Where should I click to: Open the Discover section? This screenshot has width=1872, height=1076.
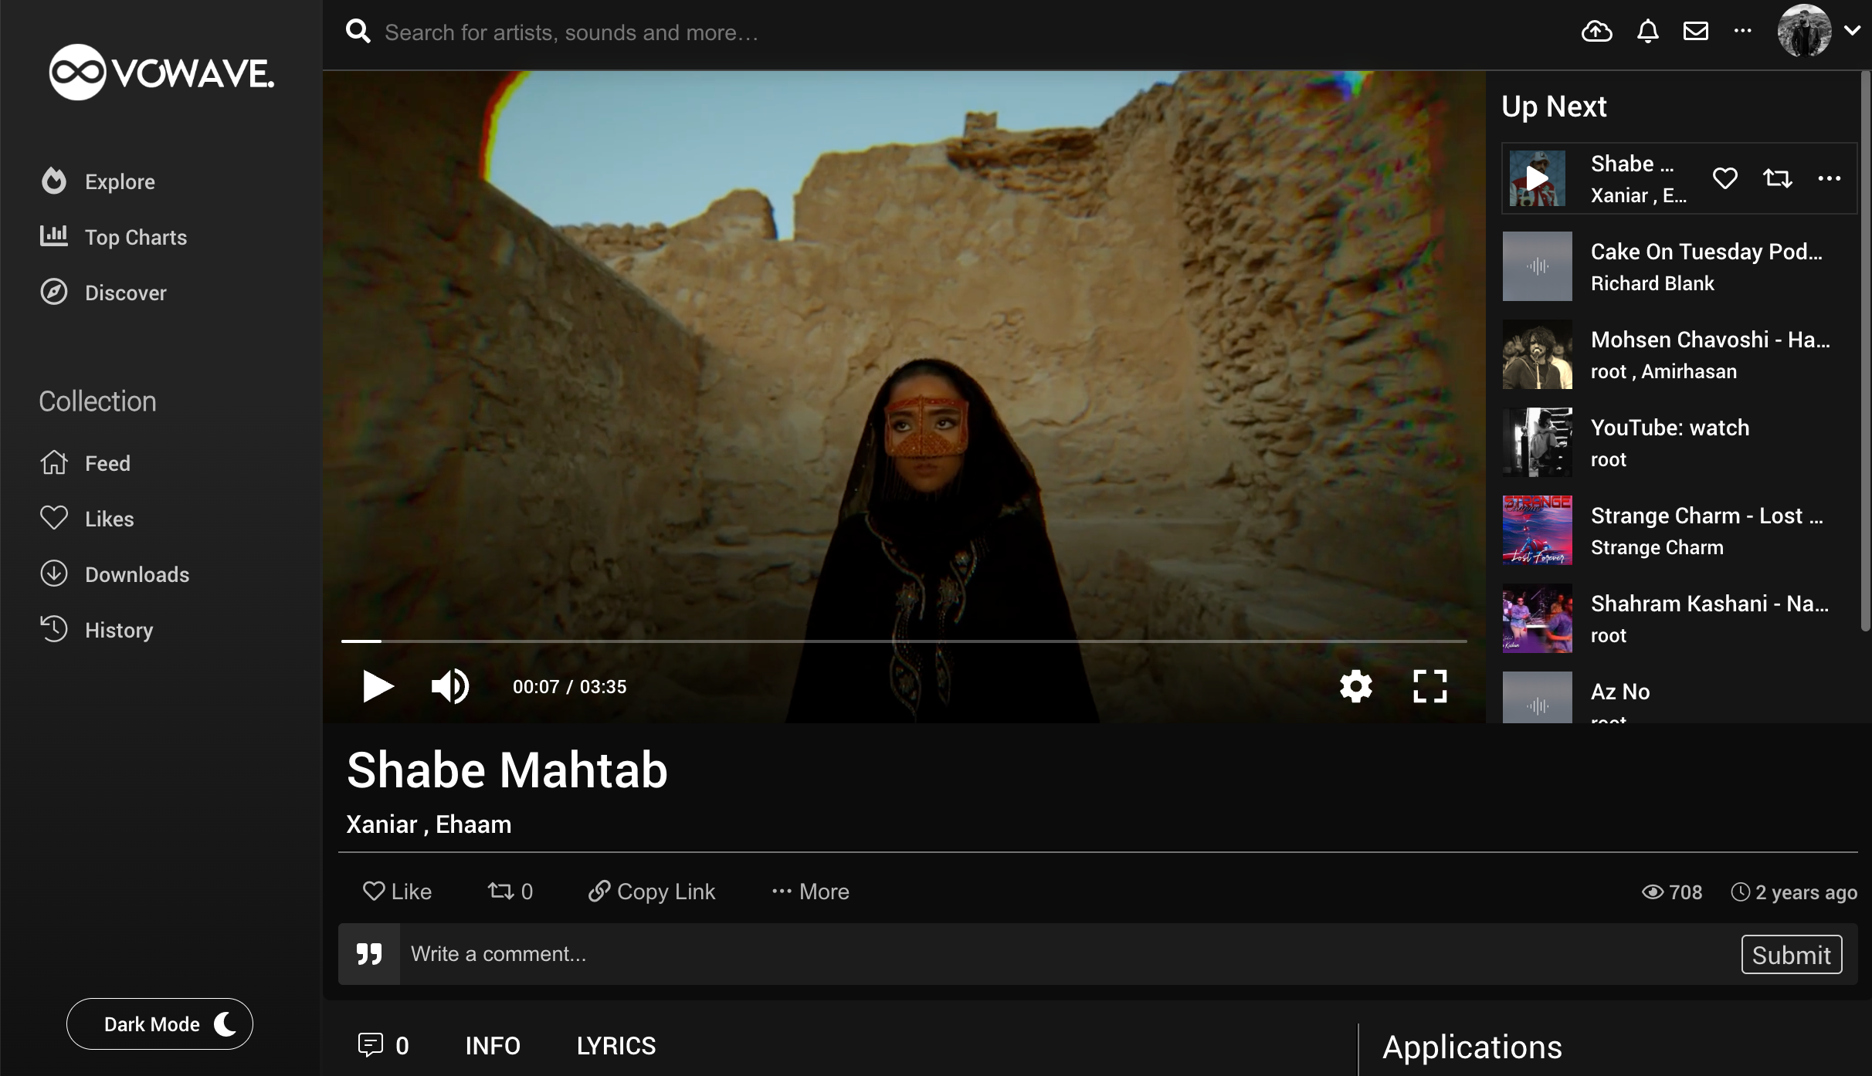coord(126,293)
